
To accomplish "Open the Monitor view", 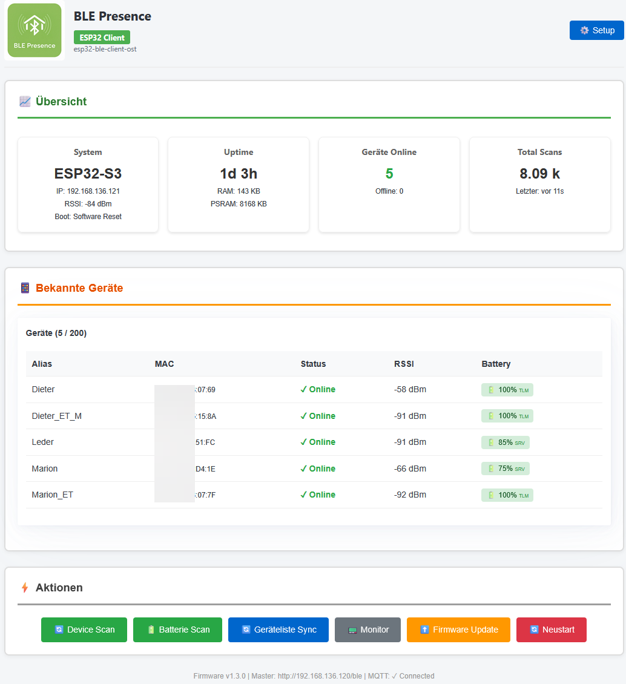I will 367,630.
